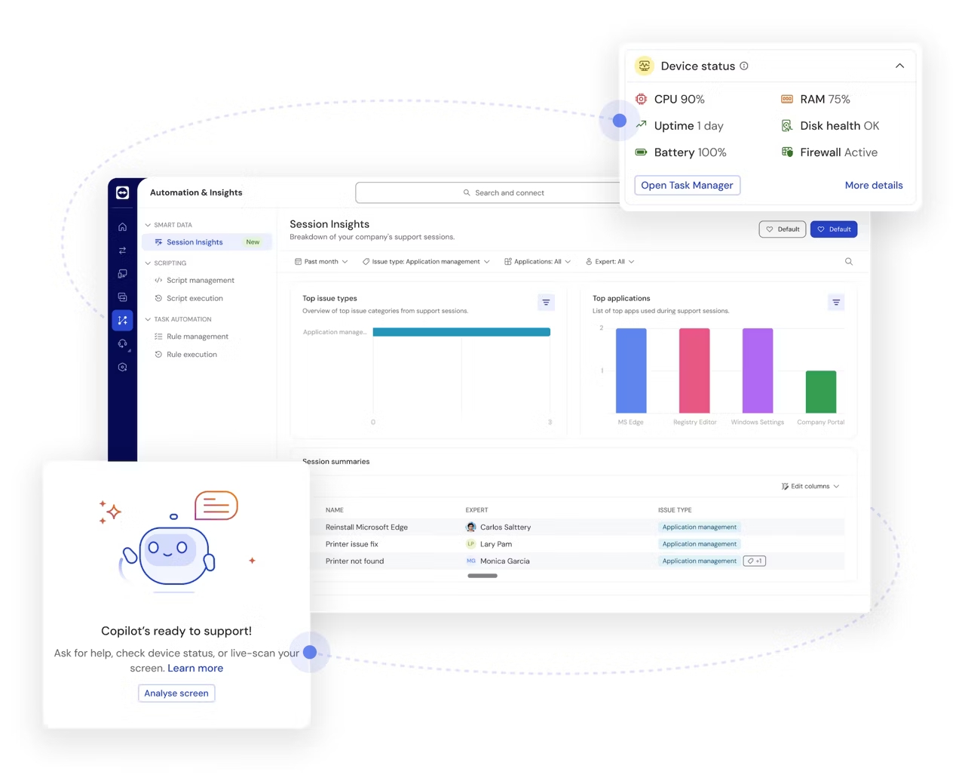This screenshot has width=965, height=781.
Task: Open Home from the dark sidebar
Action: [x=122, y=227]
